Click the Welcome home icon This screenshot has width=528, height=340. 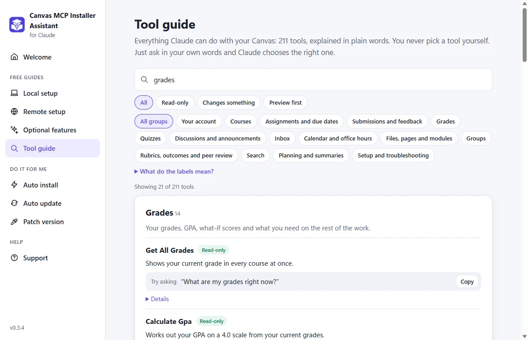coord(14,57)
